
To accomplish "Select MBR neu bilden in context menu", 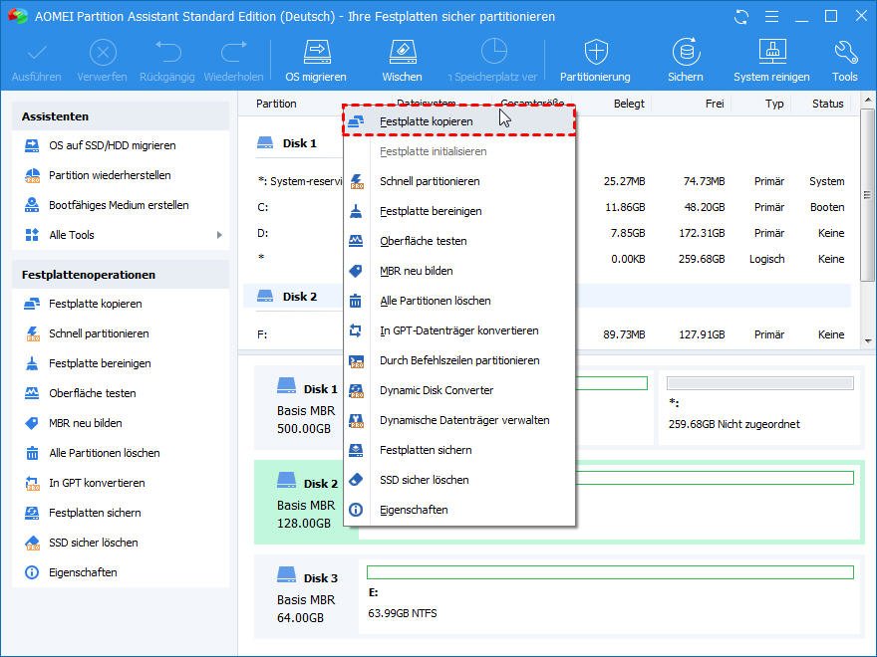I will click(459, 271).
